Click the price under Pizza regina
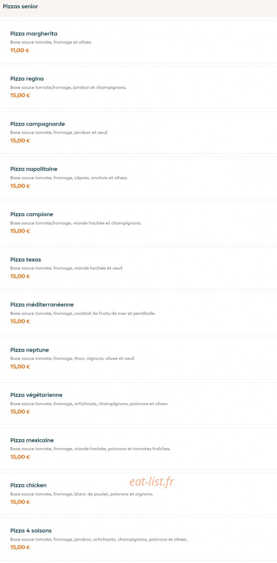 [x=20, y=95]
